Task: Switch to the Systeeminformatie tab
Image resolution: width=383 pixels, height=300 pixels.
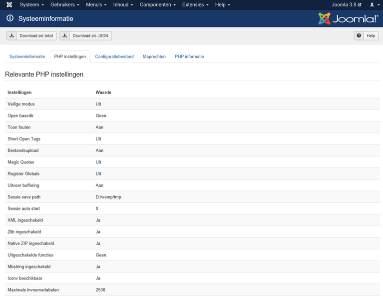Action: [27, 56]
